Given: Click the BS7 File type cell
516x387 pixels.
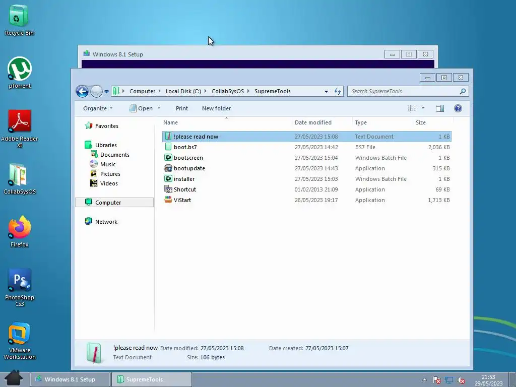Looking at the screenshot, I should pos(365,147).
